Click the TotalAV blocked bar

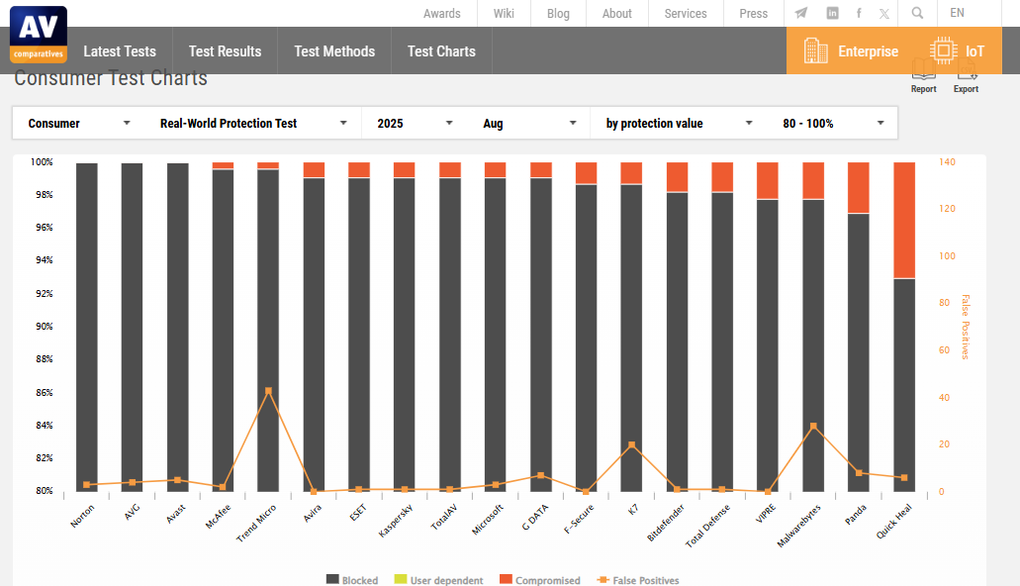449,335
